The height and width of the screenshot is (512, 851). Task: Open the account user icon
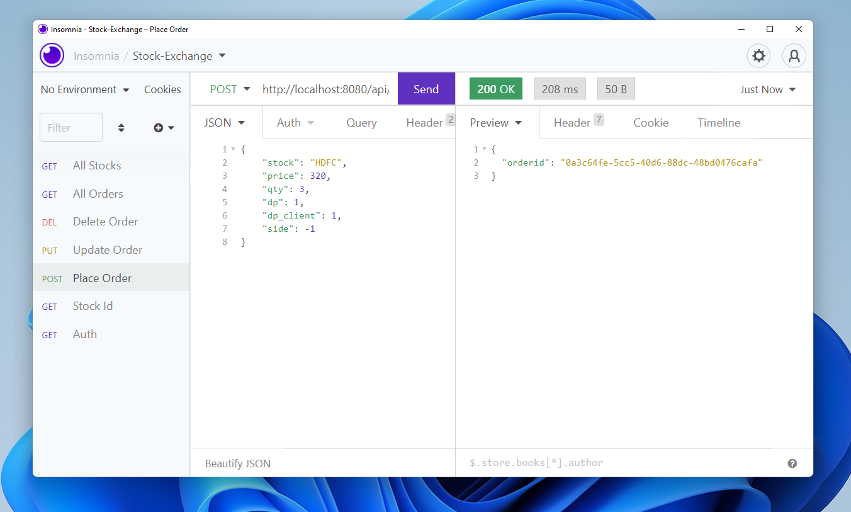794,55
